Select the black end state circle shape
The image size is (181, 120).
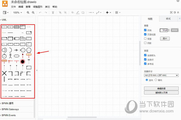point(23,62)
